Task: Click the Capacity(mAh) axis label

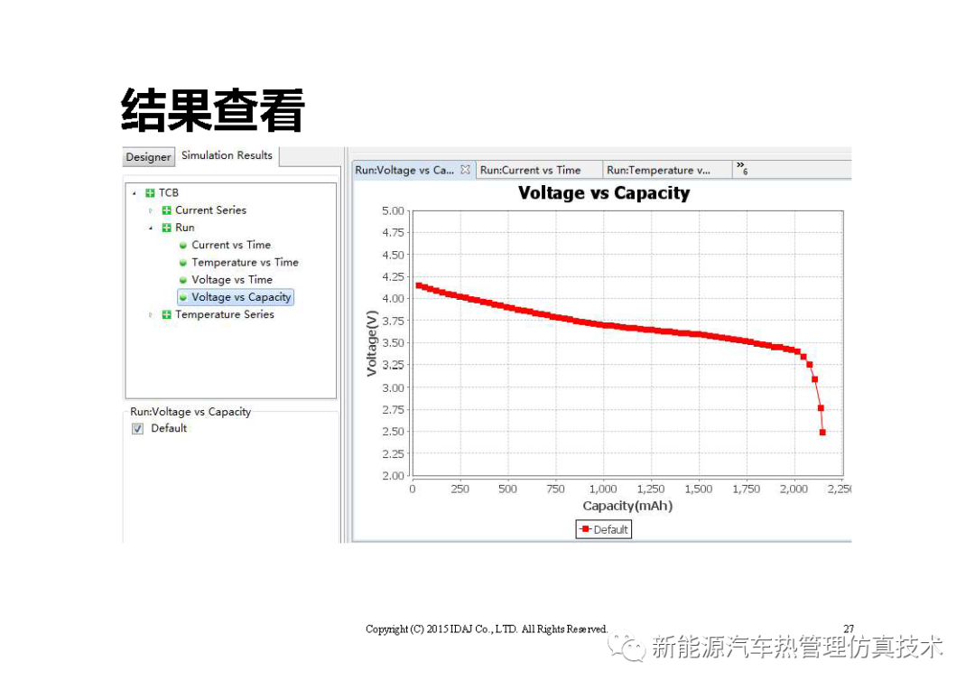Action: click(627, 506)
